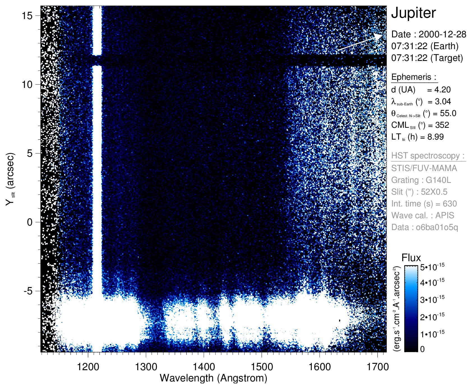Click the Flux label above the color bar

pos(411,258)
